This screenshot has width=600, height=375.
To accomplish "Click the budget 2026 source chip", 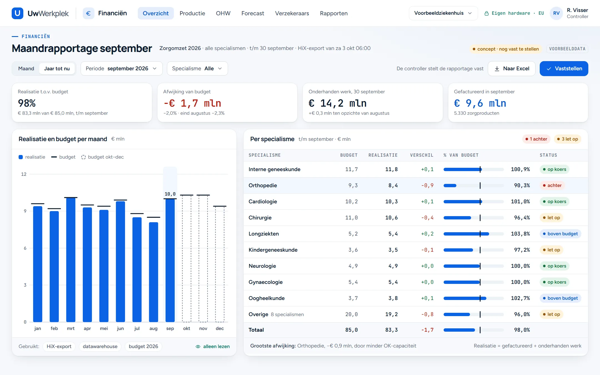I will [x=143, y=346].
